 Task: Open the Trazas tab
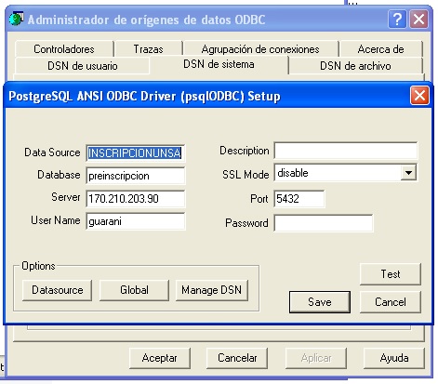[148, 49]
